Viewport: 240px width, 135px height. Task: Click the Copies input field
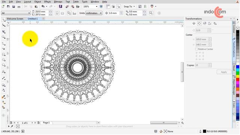[x=202, y=65]
